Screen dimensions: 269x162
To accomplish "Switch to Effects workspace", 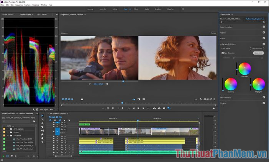I will (136, 9).
